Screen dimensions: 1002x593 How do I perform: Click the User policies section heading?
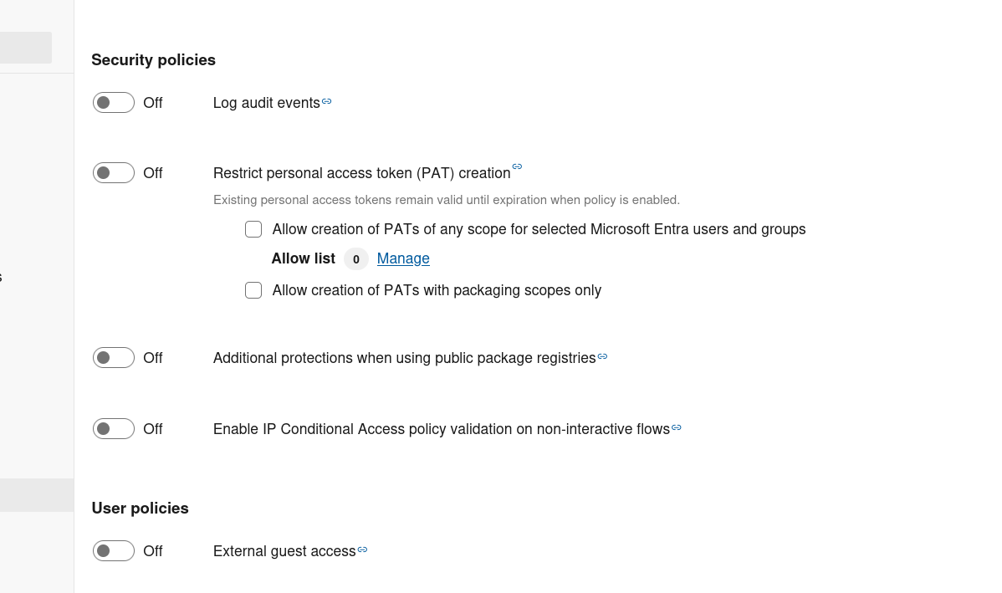[140, 509]
